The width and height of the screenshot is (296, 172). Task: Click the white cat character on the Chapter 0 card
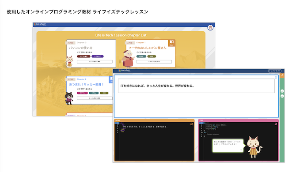click(x=69, y=62)
